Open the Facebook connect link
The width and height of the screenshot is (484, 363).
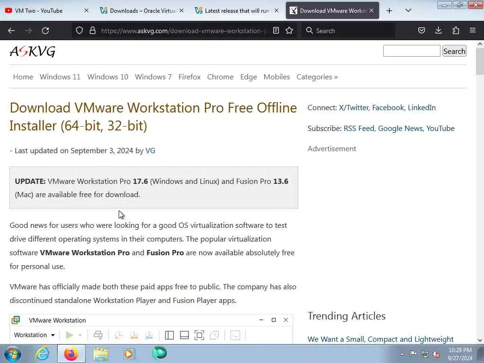[x=388, y=107]
